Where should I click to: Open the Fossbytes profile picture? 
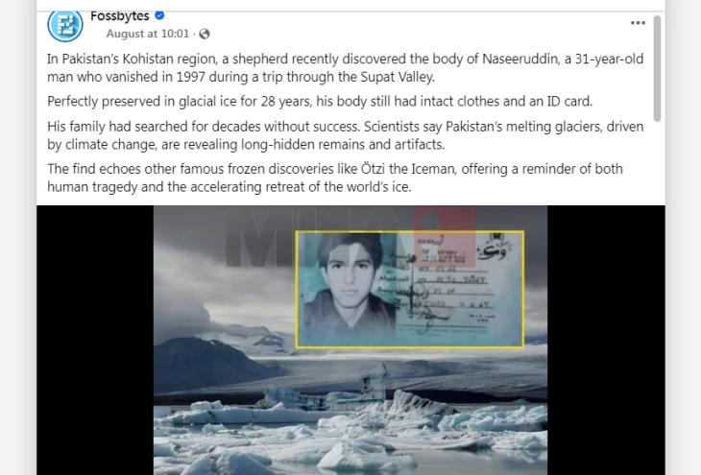65,26
